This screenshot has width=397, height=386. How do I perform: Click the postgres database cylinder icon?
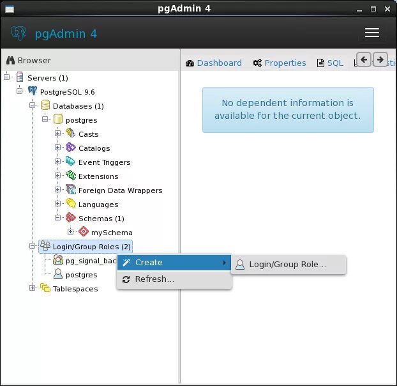click(58, 119)
